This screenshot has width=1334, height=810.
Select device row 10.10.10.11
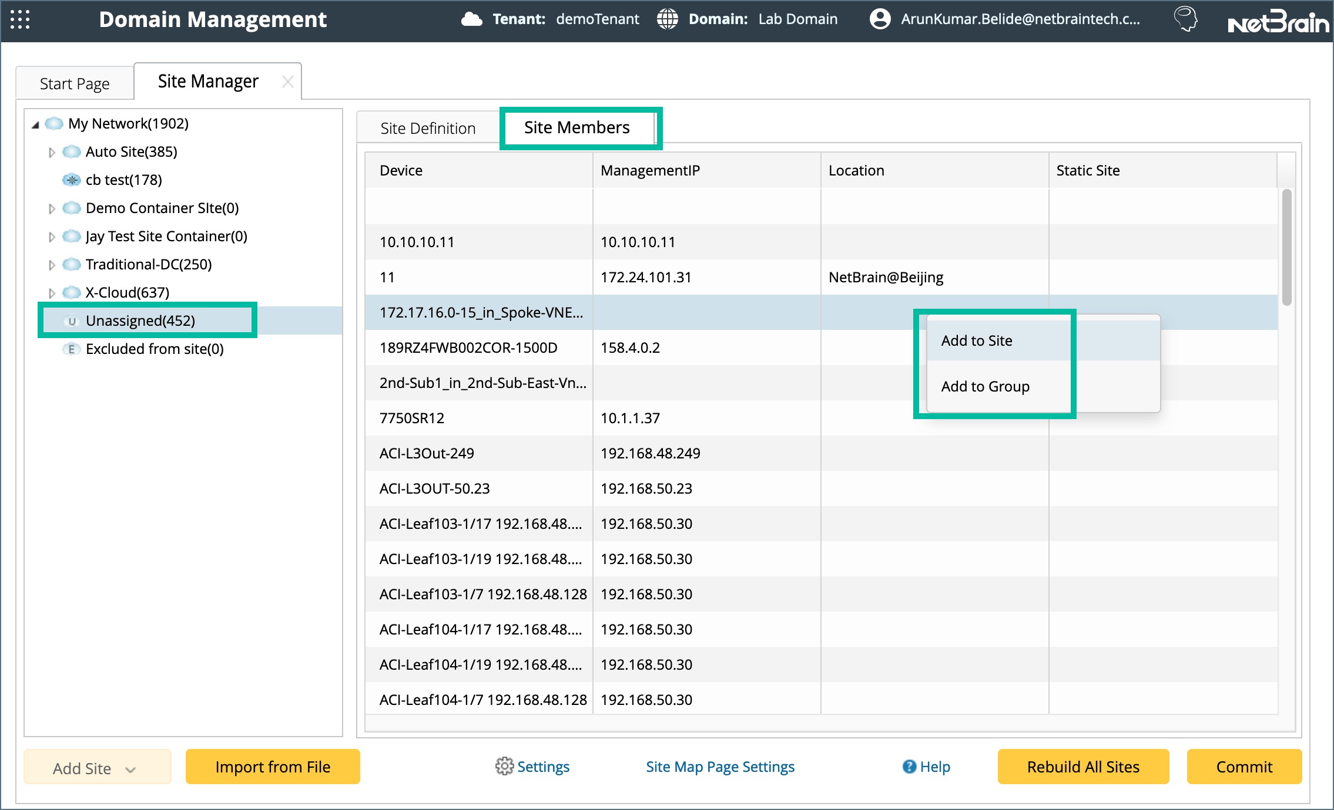[821, 242]
